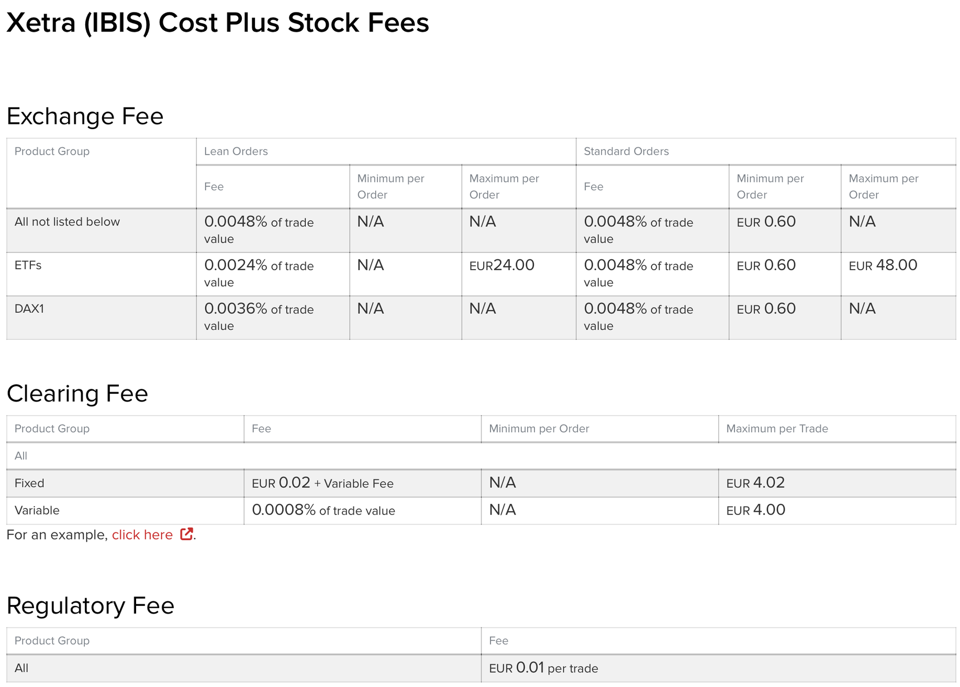Click the 'Xetra (IBIS) Cost Plus Stock Fees' title
960x687 pixels.
217,23
